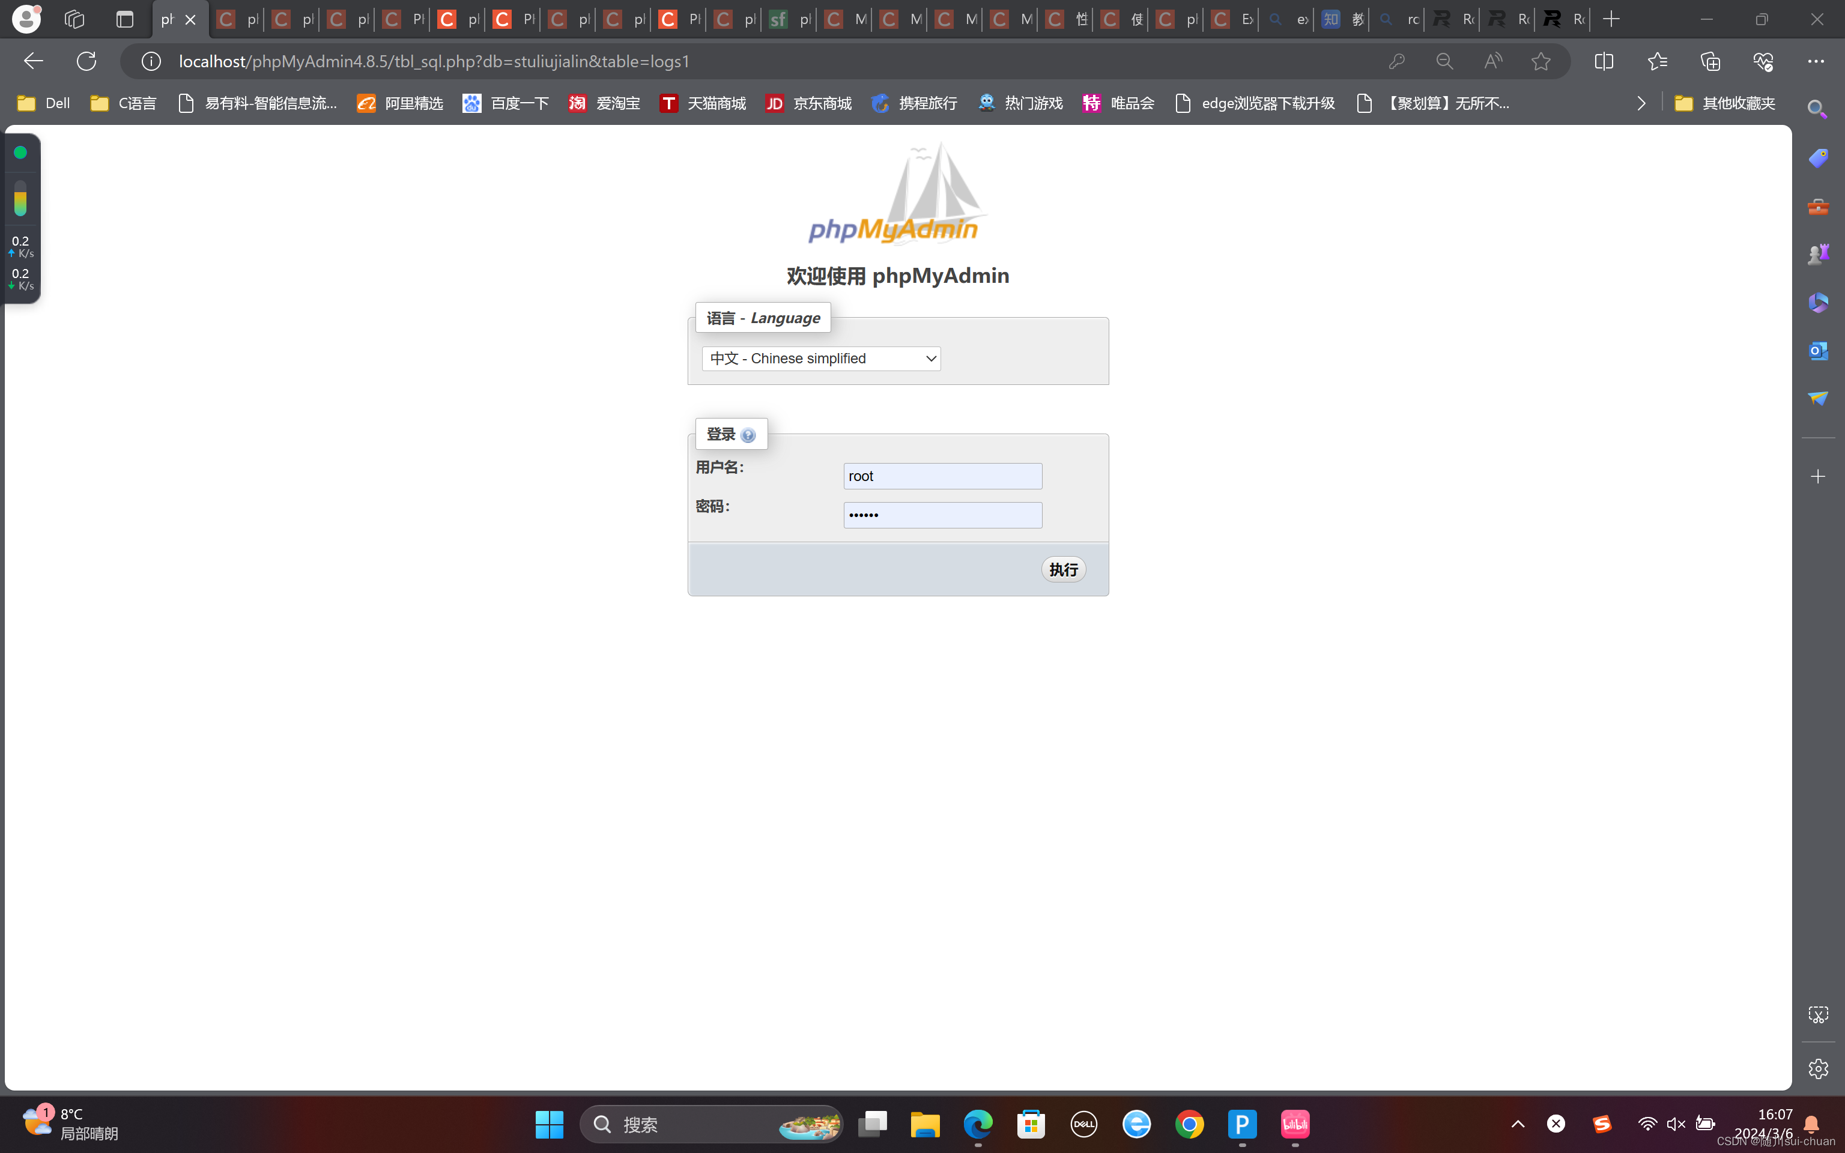
Task: Open the Outlook sidebar icon
Action: click(1819, 351)
